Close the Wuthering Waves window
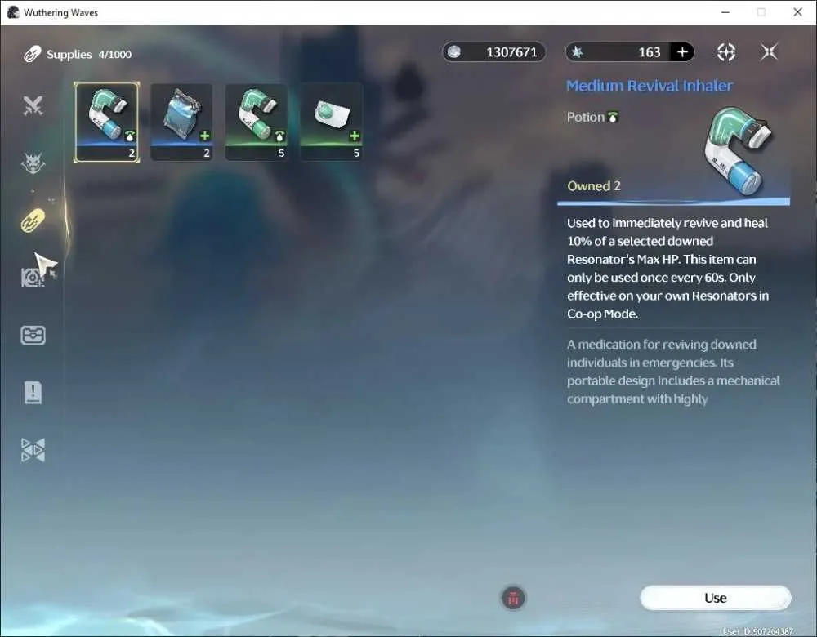Image resolution: width=817 pixels, height=637 pixels. click(797, 12)
